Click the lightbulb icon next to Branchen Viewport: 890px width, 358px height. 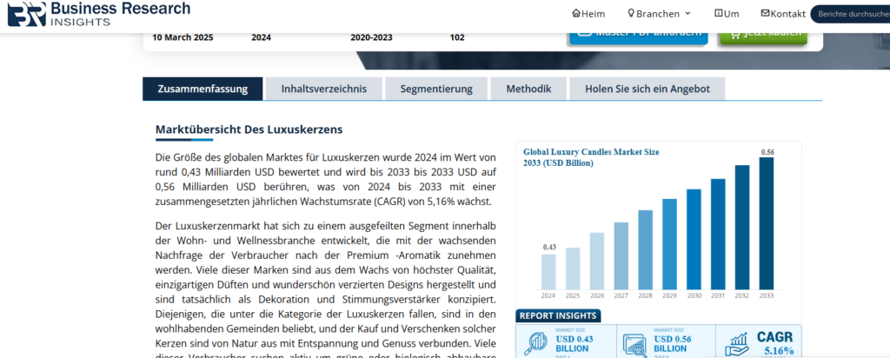pyautogui.click(x=631, y=14)
